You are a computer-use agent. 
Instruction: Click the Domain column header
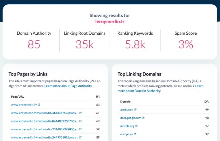125,102
